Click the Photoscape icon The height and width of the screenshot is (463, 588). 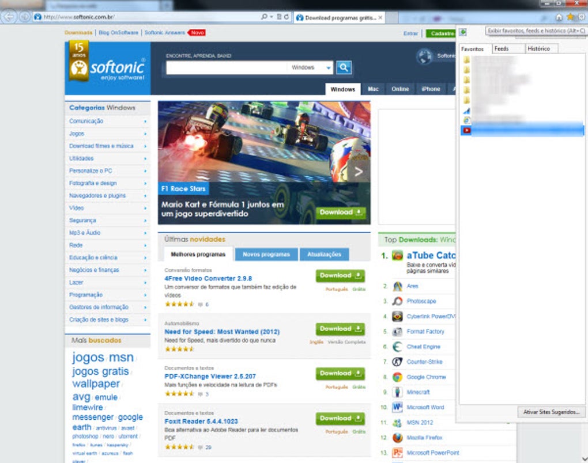pos(398,301)
